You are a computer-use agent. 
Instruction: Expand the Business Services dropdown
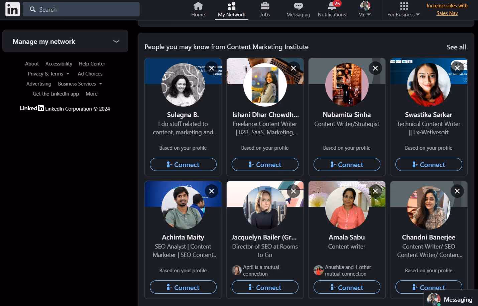(x=80, y=84)
